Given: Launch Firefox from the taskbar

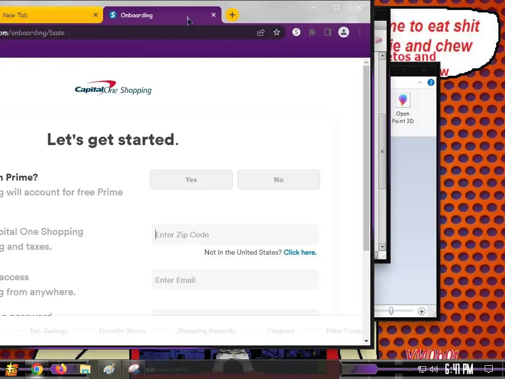Looking at the screenshot, I should [61, 369].
